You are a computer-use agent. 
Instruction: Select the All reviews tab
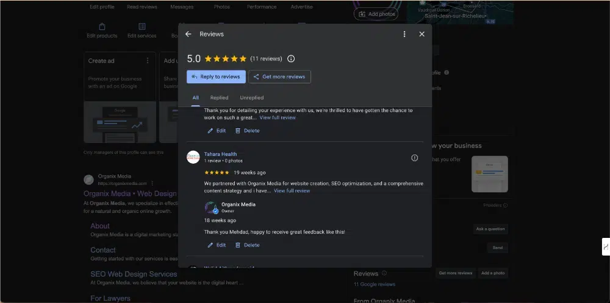[x=195, y=98]
